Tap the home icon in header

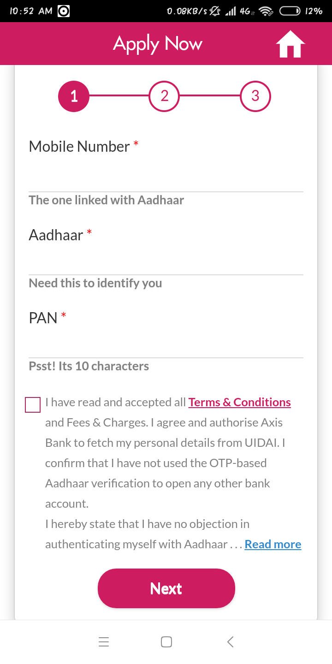click(x=290, y=44)
